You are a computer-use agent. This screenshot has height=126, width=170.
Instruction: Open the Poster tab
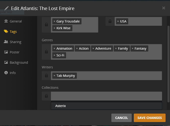14,52
